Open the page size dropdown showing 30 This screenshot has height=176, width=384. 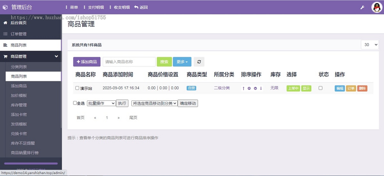pyautogui.click(x=370, y=45)
